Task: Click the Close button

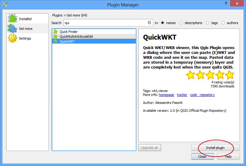Action: coord(202,157)
